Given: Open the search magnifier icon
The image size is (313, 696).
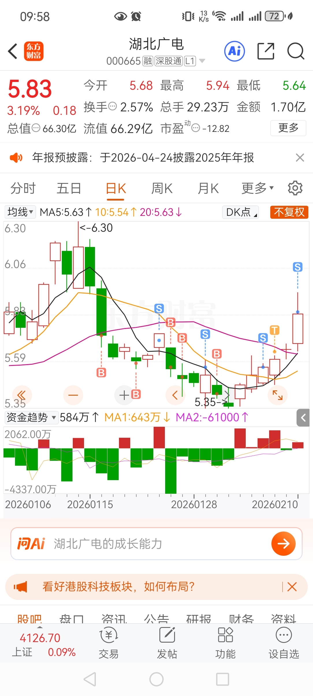Looking at the screenshot, I should pyautogui.click(x=296, y=51).
